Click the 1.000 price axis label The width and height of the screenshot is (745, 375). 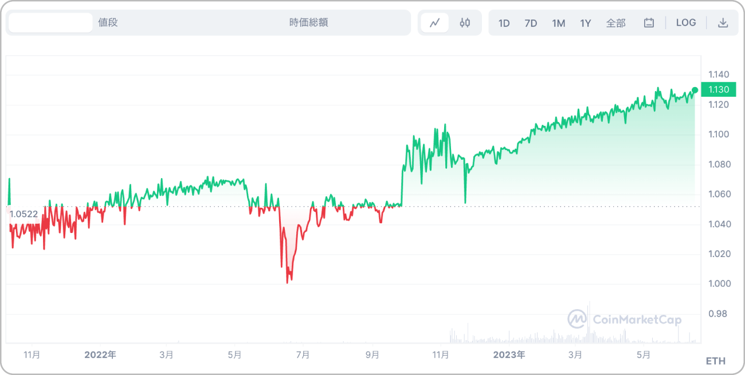pyautogui.click(x=719, y=284)
